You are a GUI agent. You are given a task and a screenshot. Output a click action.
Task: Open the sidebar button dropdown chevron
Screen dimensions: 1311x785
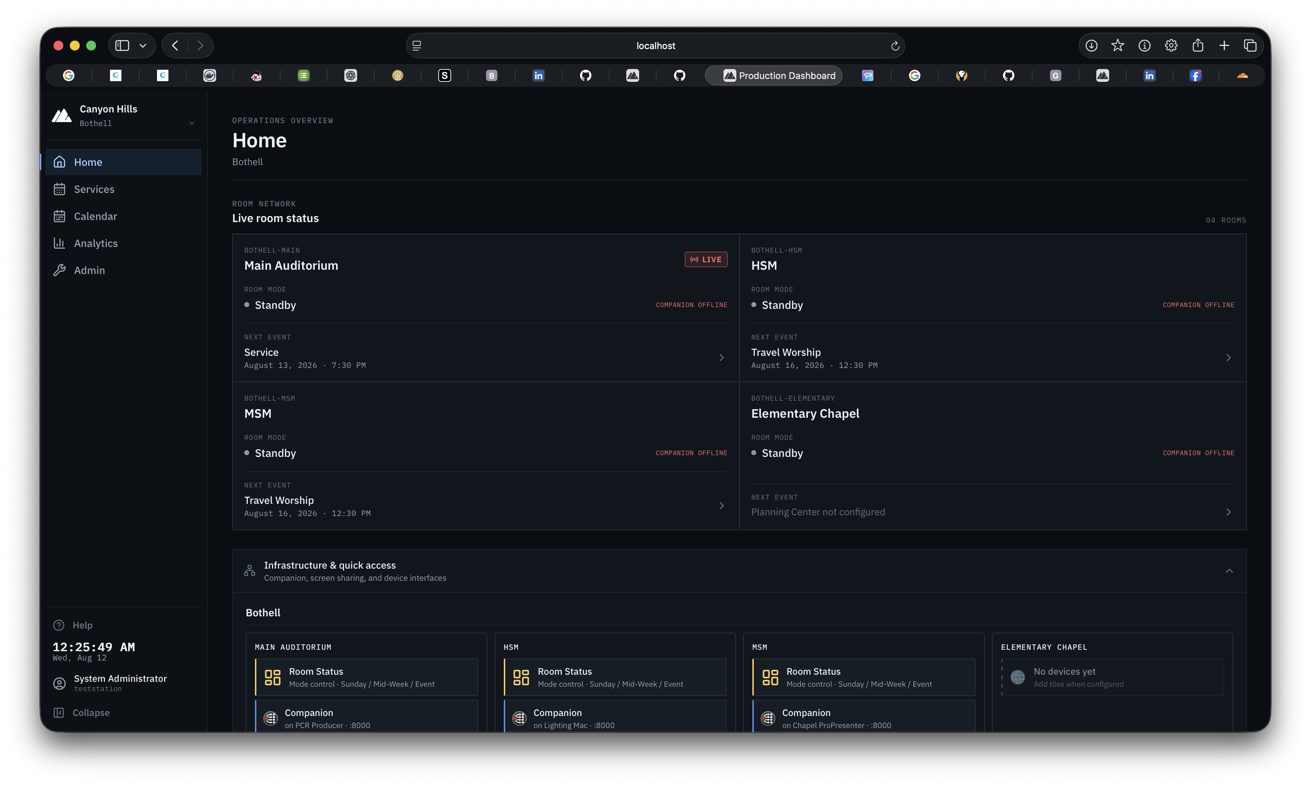143,46
